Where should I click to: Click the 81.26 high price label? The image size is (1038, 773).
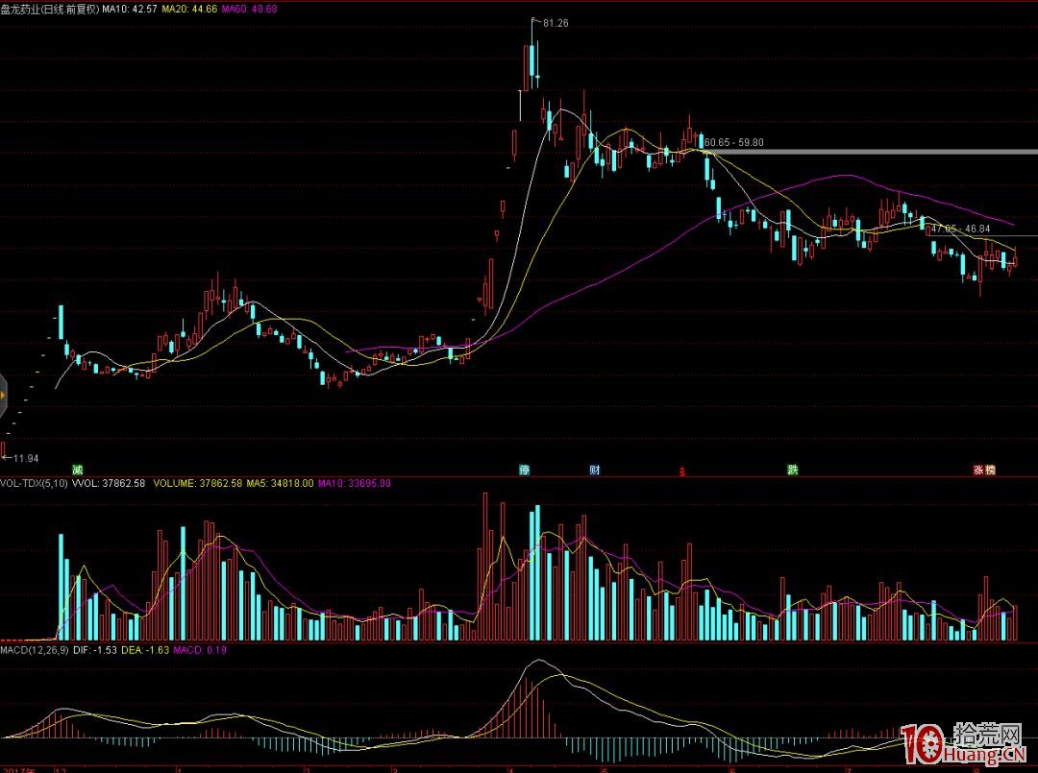pos(556,23)
